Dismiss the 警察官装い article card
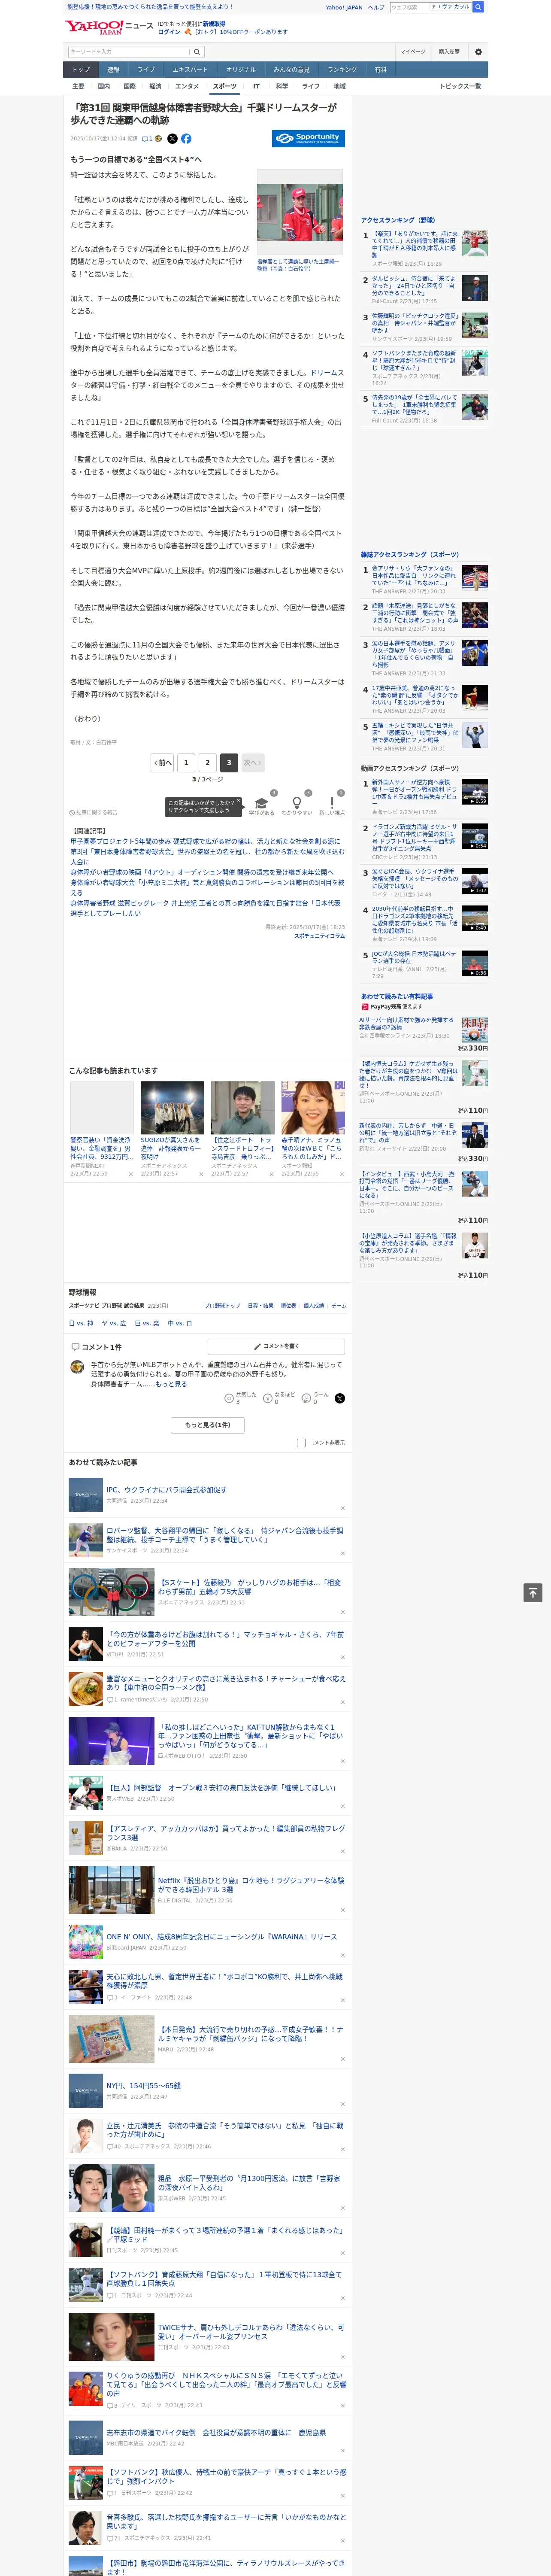 click(130, 1174)
